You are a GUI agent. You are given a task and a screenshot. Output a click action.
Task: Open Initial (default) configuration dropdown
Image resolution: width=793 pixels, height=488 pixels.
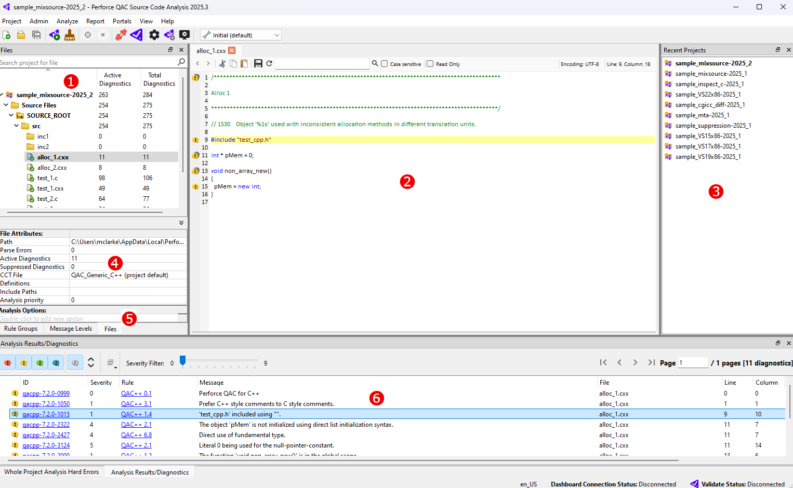click(241, 35)
